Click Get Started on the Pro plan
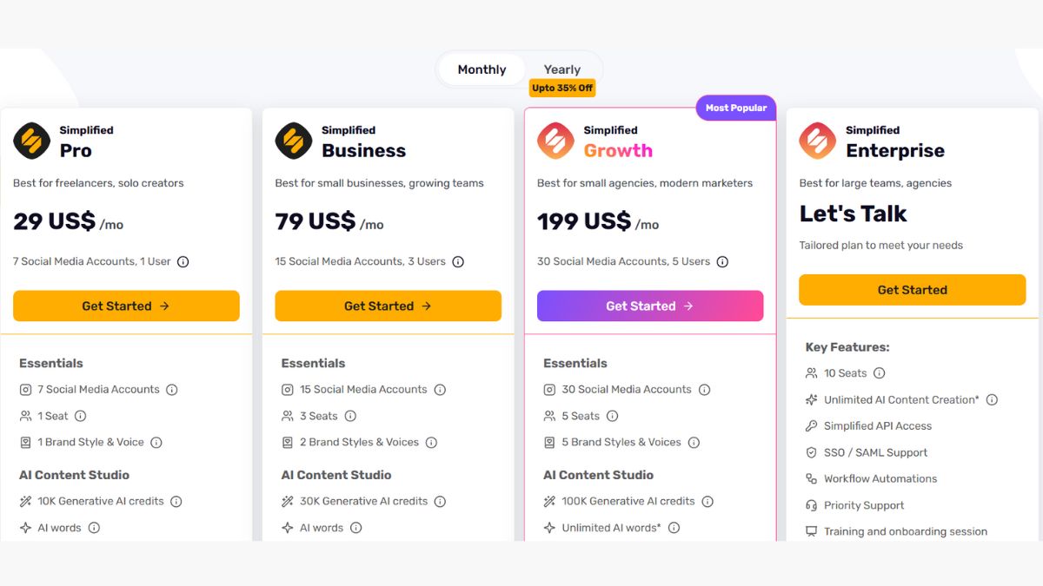 tap(126, 306)
